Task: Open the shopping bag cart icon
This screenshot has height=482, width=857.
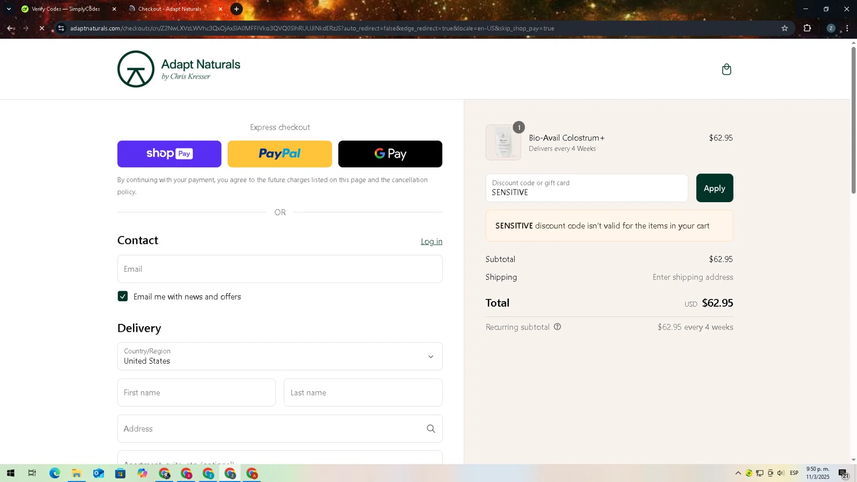Action: (x=726, y=69)
